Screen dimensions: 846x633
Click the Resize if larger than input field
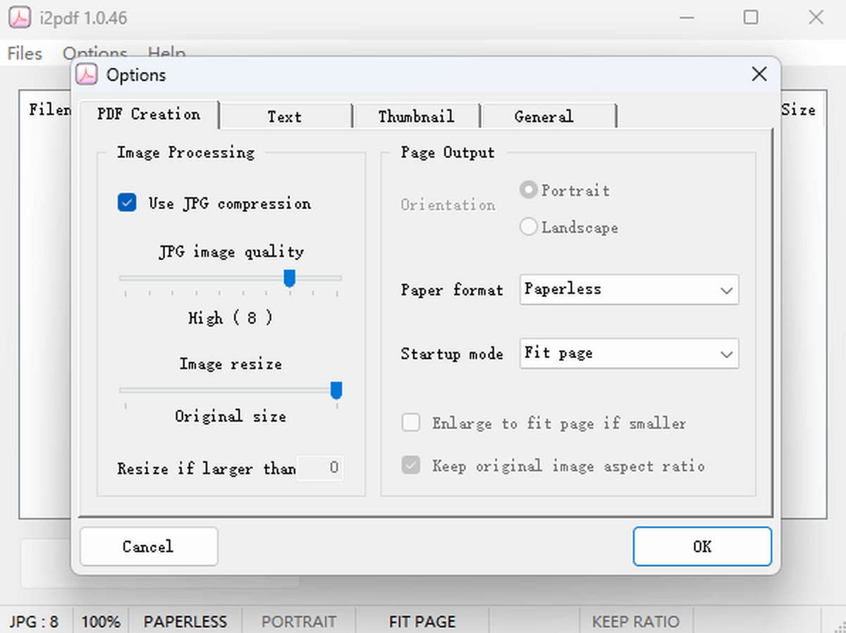click(x=321, y=468)
